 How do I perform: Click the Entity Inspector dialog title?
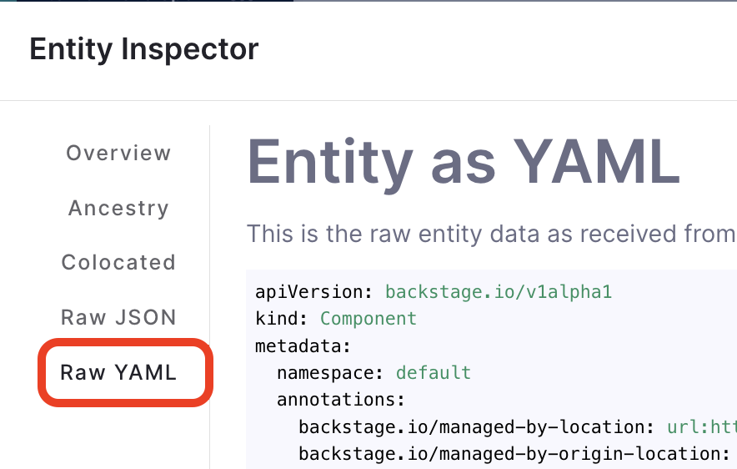click(x=144, y=49)
